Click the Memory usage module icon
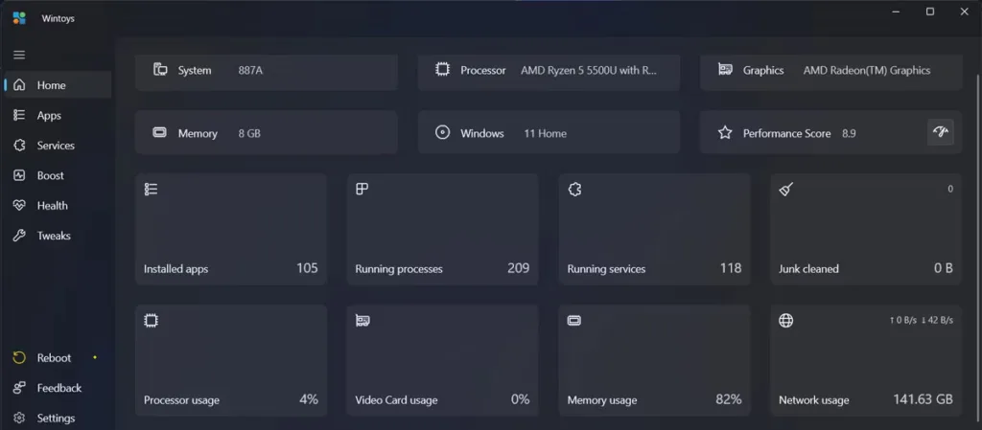Screen dimensions: 982x430 click(x=574, y=321)
